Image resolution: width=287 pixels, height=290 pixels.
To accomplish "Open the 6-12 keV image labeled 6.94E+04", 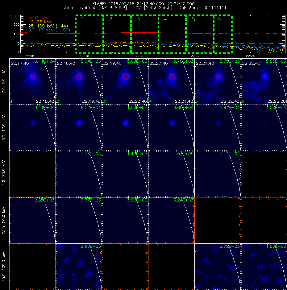I will click(x=218, y=128).
